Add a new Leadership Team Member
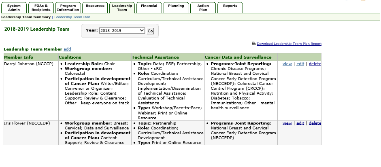This screenshot has width=381, height=167. (x=67, y=49)
